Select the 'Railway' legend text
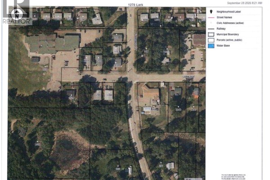This screenshot has width=270, height=180. pos(221,29)
